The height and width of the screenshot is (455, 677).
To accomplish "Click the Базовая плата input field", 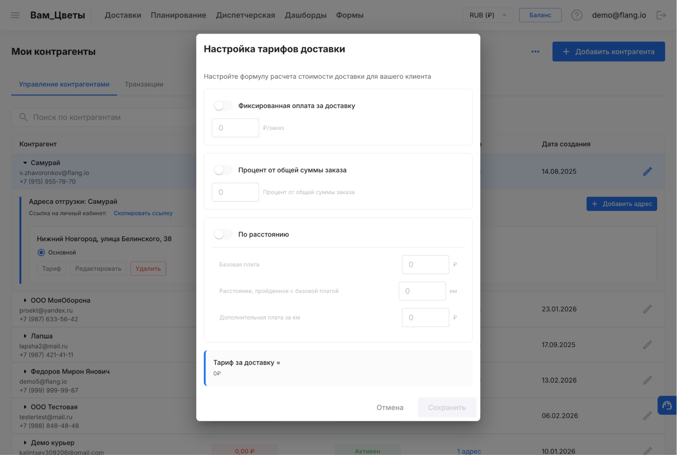I will pos(426,265).
